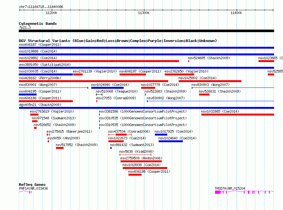283x210 pixels.
Task: Open nsv428162 (Perry2008b) variant label
Action: coord(40,78)
